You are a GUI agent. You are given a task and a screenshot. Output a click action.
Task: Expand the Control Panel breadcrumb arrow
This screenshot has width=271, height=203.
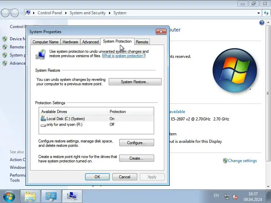pos(66,13)
